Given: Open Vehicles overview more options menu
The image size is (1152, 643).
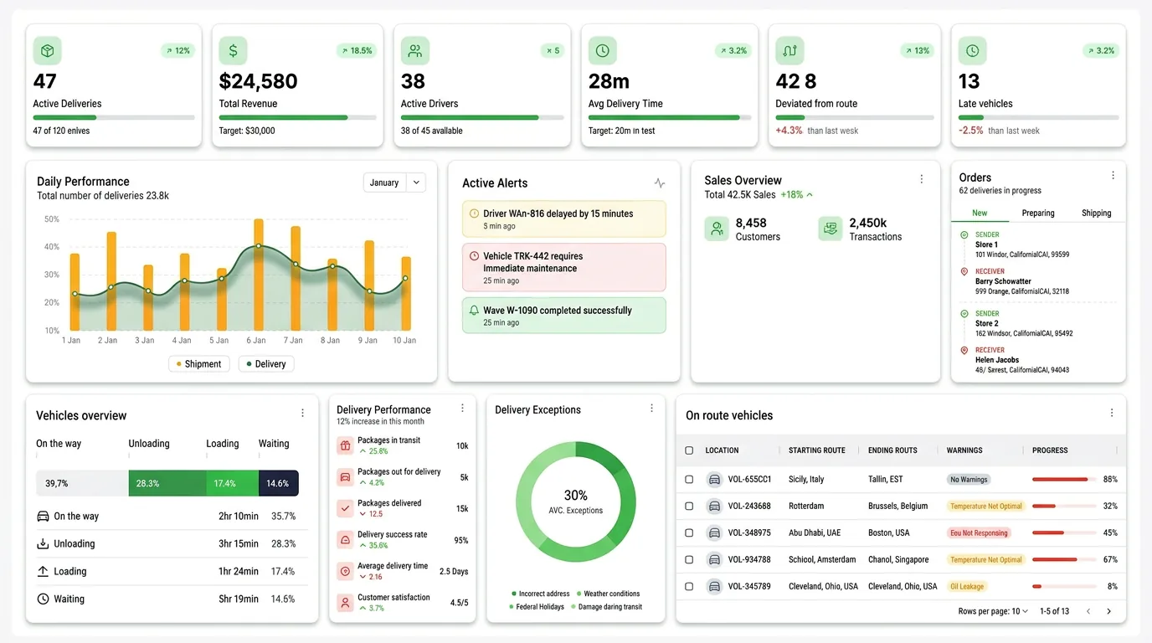Looking at the screenshot, I should (x=302, y=413).
